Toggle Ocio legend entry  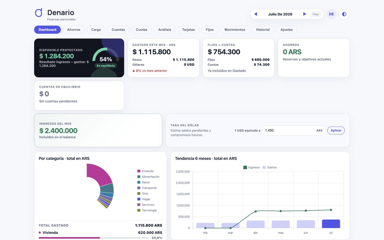[143, 194]
